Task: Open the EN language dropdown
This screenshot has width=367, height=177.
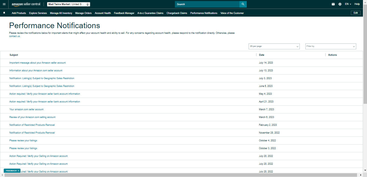Action: click(348, 4)
